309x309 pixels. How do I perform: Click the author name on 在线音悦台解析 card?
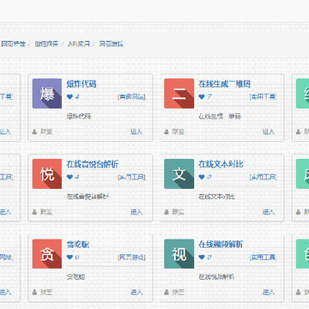46,212
